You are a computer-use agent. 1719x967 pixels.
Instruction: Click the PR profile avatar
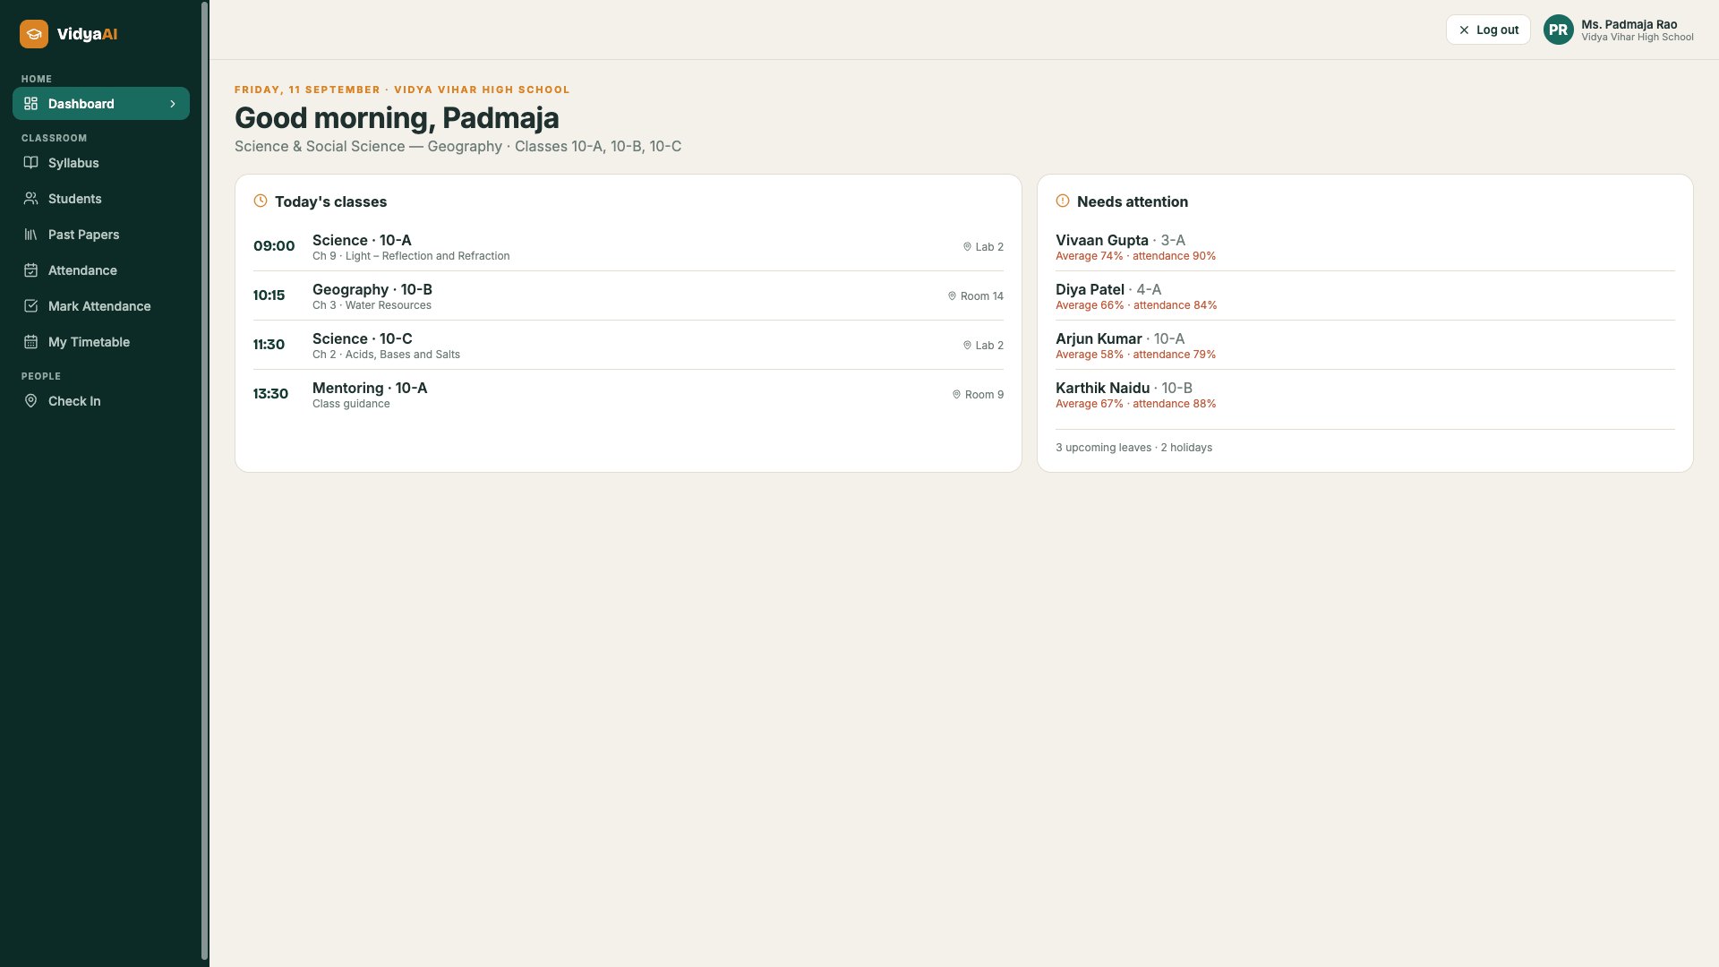click(1559, 30)
